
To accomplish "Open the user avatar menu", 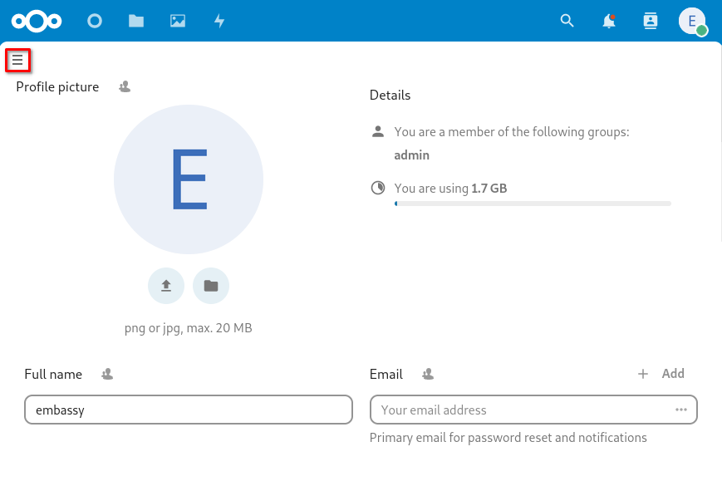I will point(692,21).
